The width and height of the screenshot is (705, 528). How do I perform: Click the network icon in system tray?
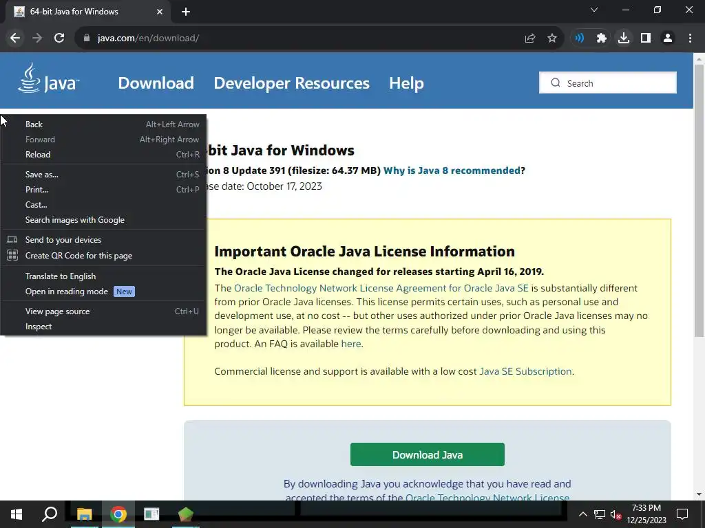600,514
